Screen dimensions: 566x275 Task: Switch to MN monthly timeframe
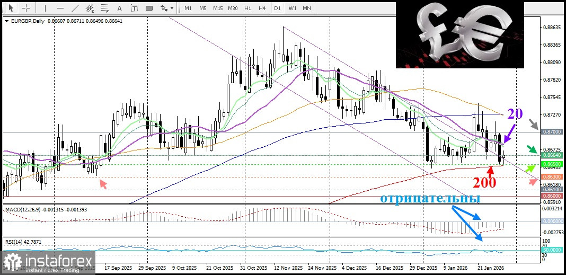coord(307,8)
